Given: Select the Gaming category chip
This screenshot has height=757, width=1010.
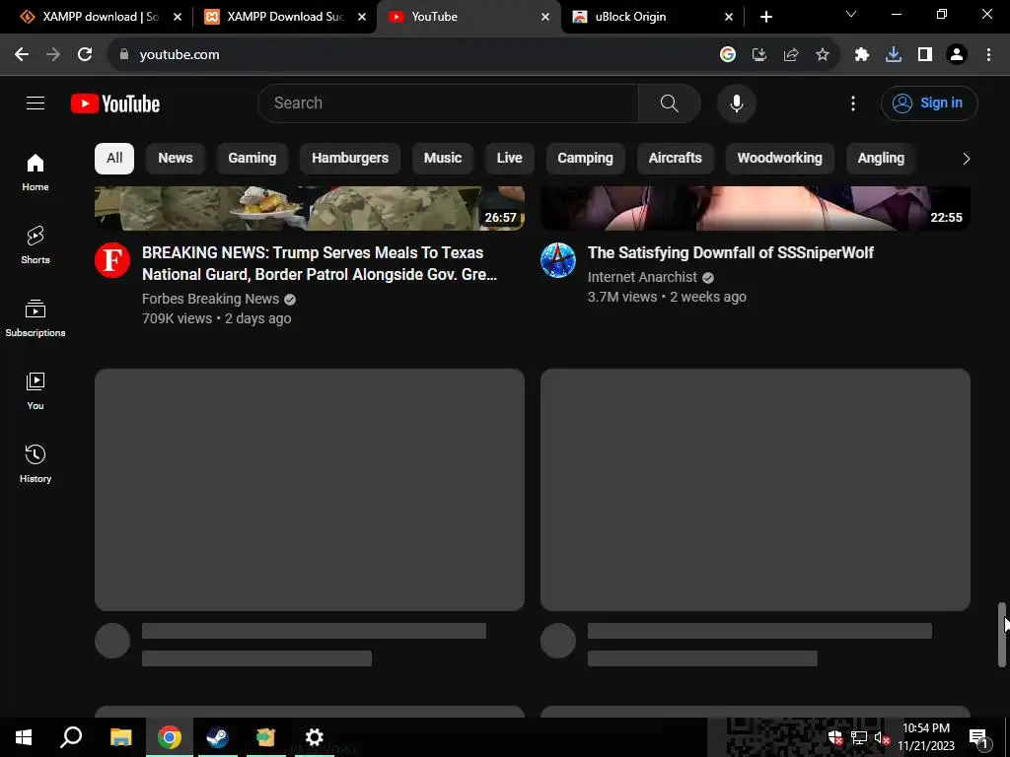Looking at the screenshot, I should (x=252, y=159).
